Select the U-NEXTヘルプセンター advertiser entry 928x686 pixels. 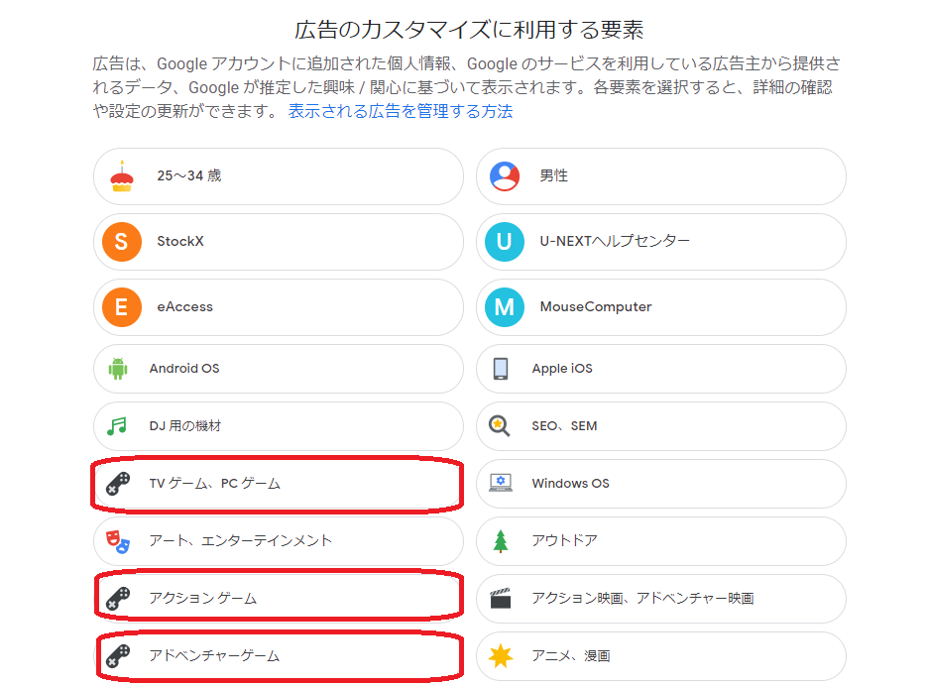661,242
